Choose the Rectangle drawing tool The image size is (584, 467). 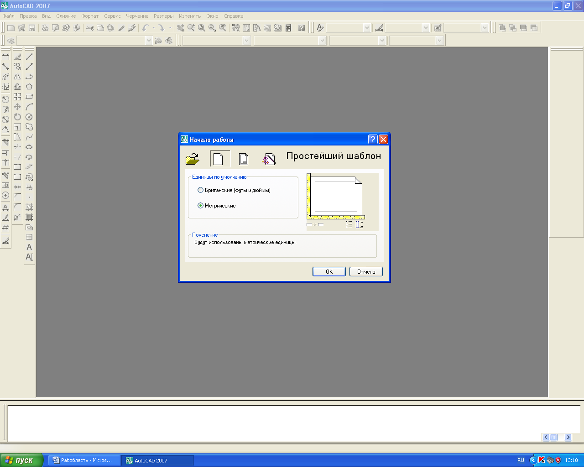click(x=29, y=97)
